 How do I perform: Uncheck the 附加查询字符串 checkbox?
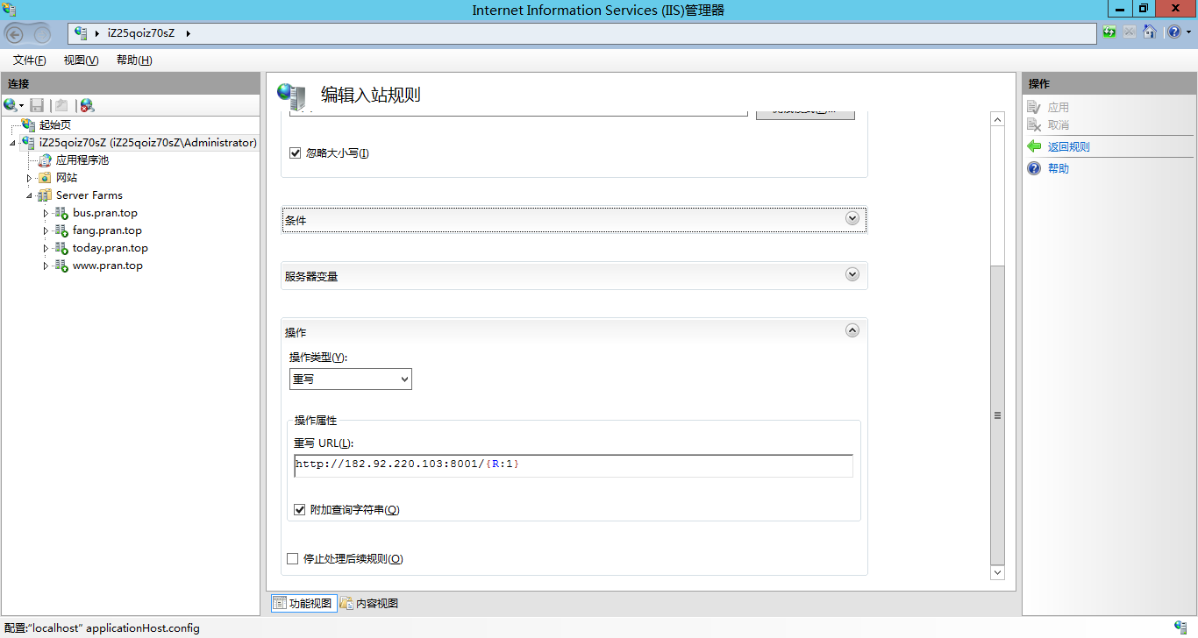tap(300, 509)
